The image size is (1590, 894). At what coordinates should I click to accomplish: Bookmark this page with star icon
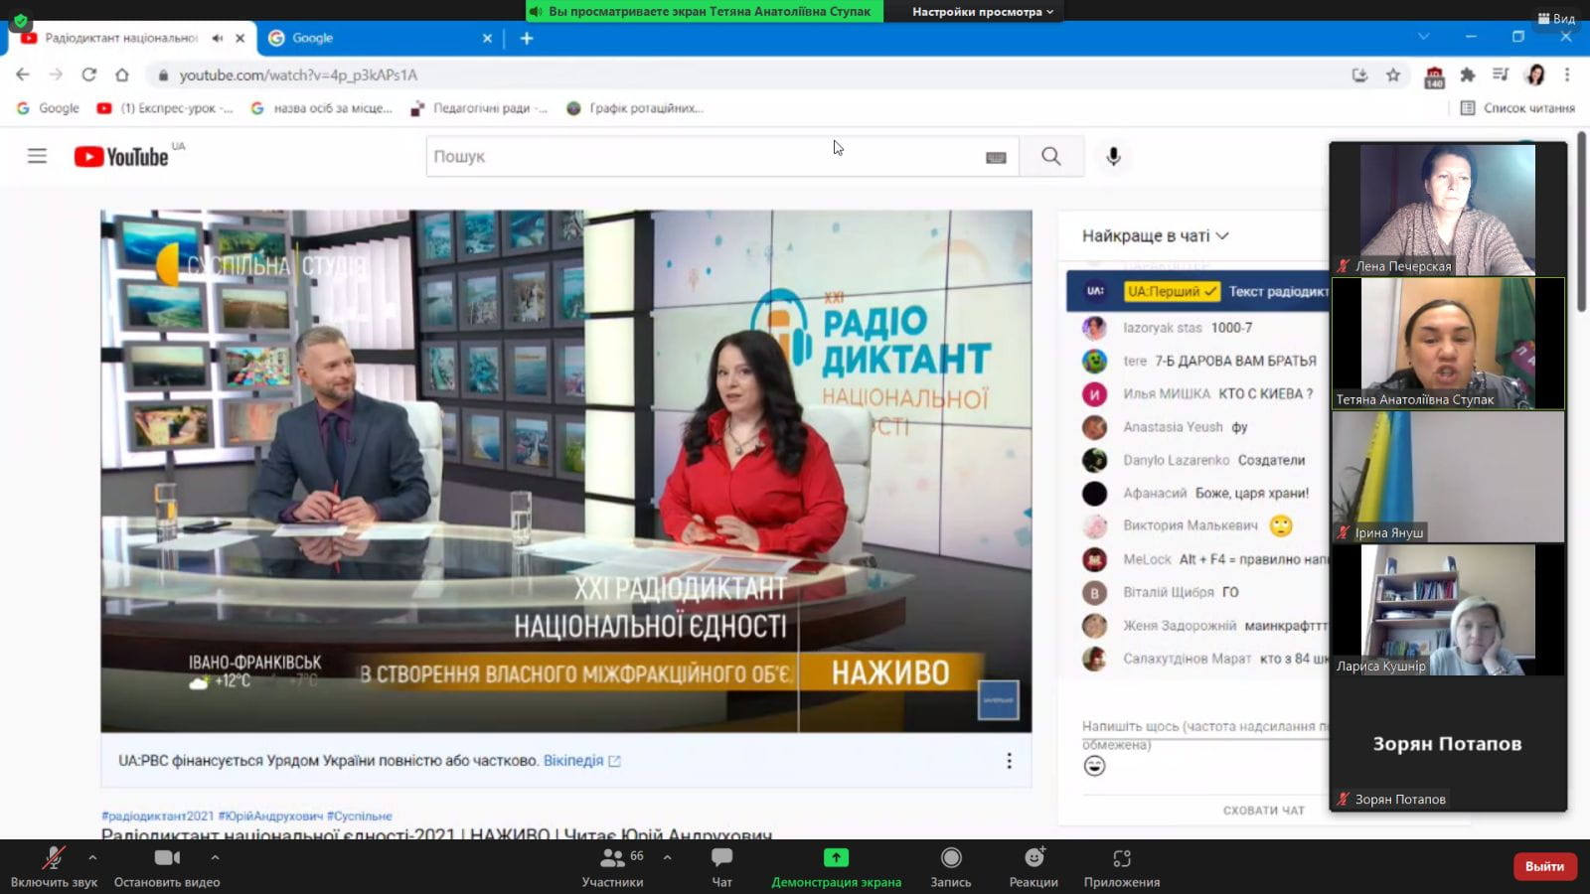[1393, 74]
